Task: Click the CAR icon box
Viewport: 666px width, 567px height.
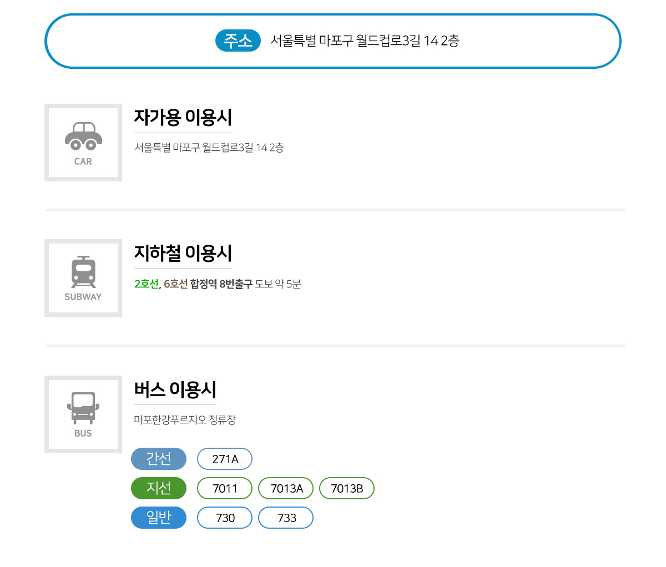Action: point(83,143)
